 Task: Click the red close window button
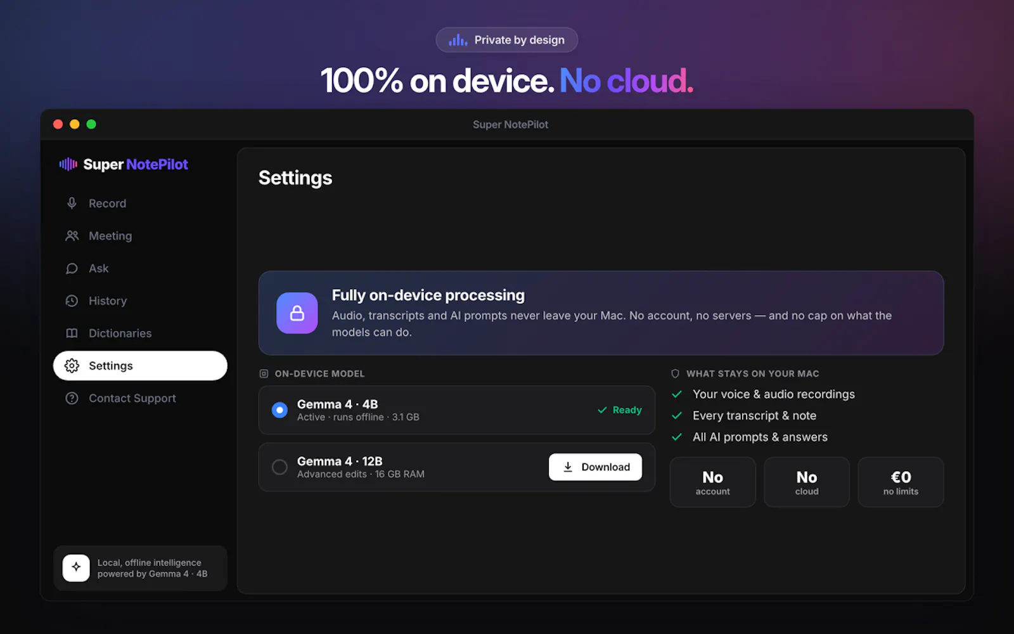click(x=58, y=124)
